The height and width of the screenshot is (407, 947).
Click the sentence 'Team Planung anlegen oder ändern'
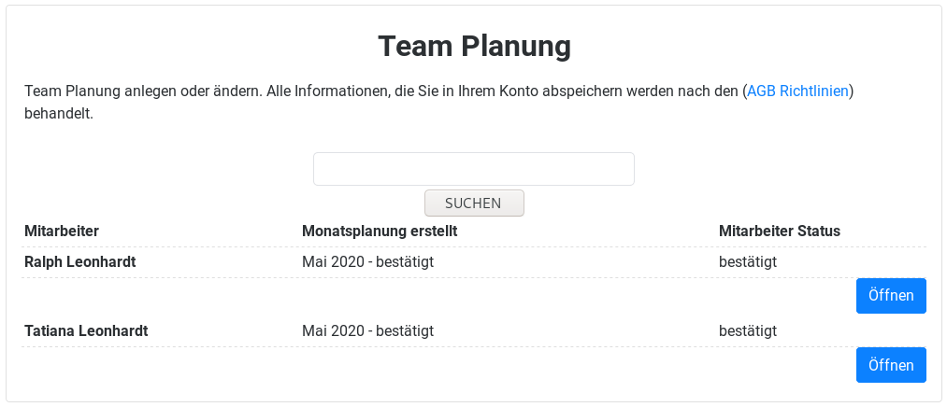pos(142,91)
